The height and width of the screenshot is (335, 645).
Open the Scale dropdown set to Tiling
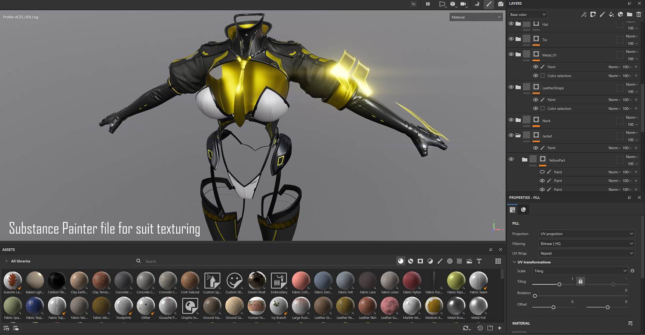(x=580, y=271)
